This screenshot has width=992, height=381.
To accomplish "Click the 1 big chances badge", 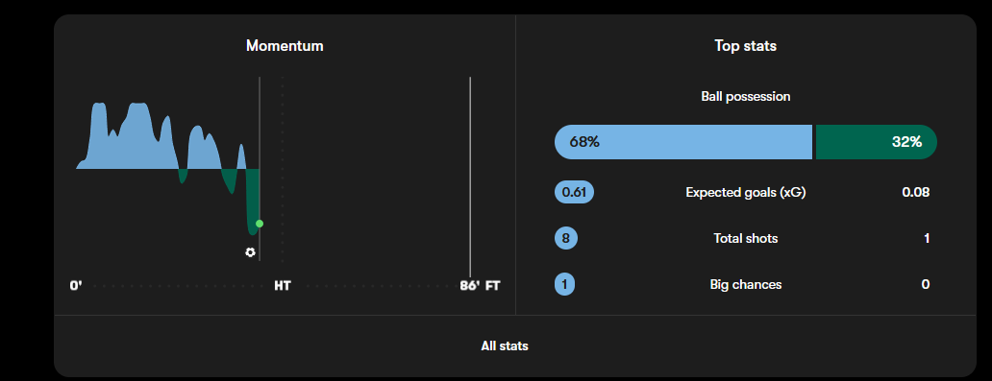I will [x=565, y=284].
